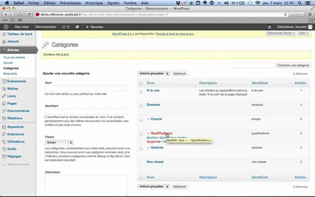Open the iCloud tabs button

click(x=20, y=15)
